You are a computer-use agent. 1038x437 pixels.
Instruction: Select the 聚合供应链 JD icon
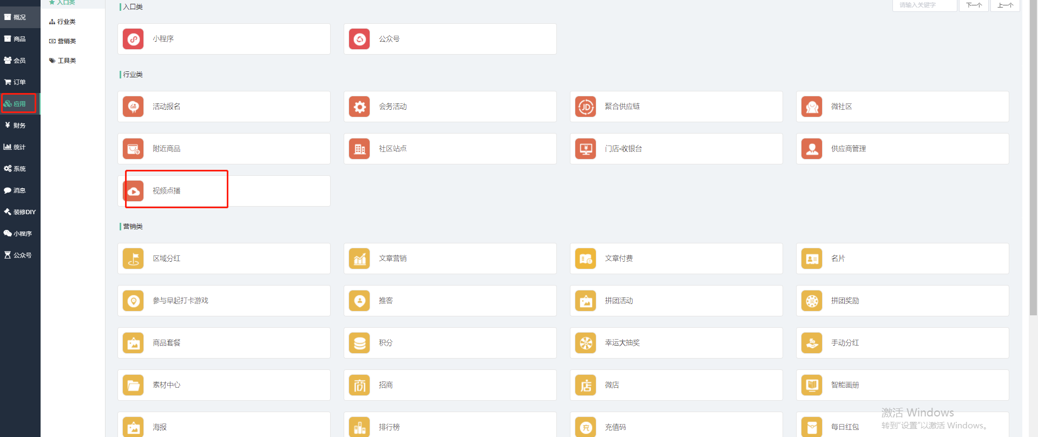tap(586, 107)
